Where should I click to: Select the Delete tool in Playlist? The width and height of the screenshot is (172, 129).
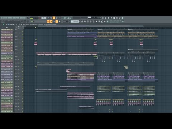(10, 24)
